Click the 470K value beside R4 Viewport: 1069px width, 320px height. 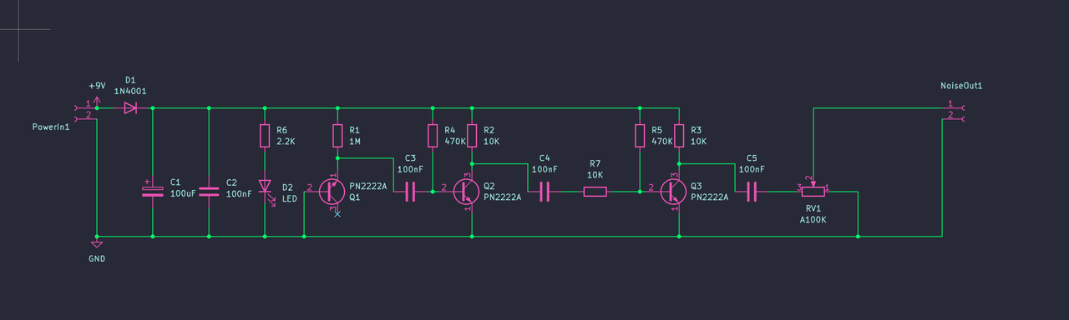click(x=455, y=142)
